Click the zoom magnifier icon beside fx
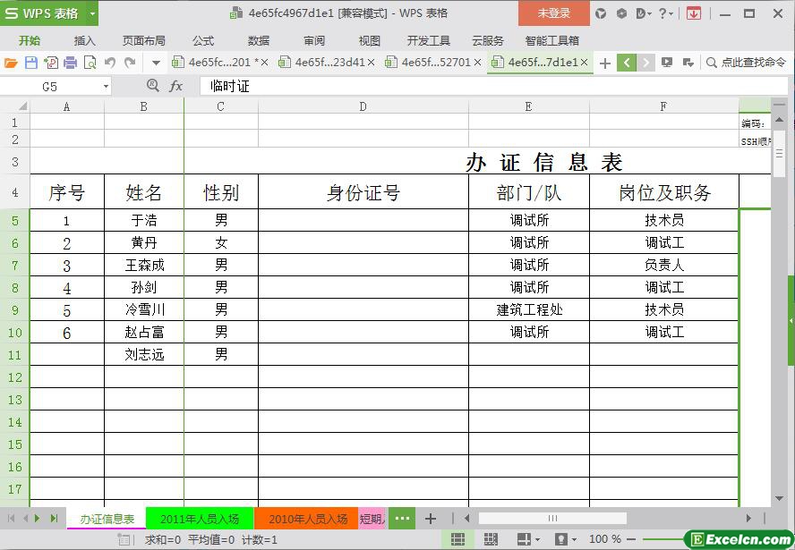 point(152,86)
